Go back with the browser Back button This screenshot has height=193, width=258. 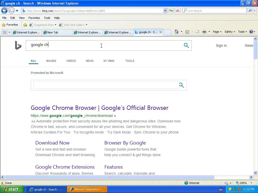5,11
